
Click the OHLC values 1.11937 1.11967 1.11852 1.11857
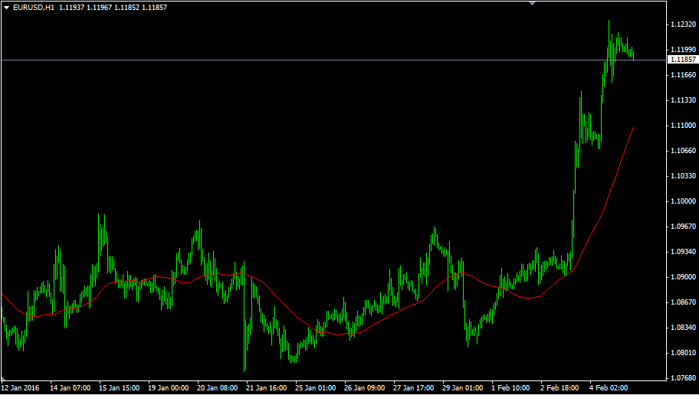(113, 8)
